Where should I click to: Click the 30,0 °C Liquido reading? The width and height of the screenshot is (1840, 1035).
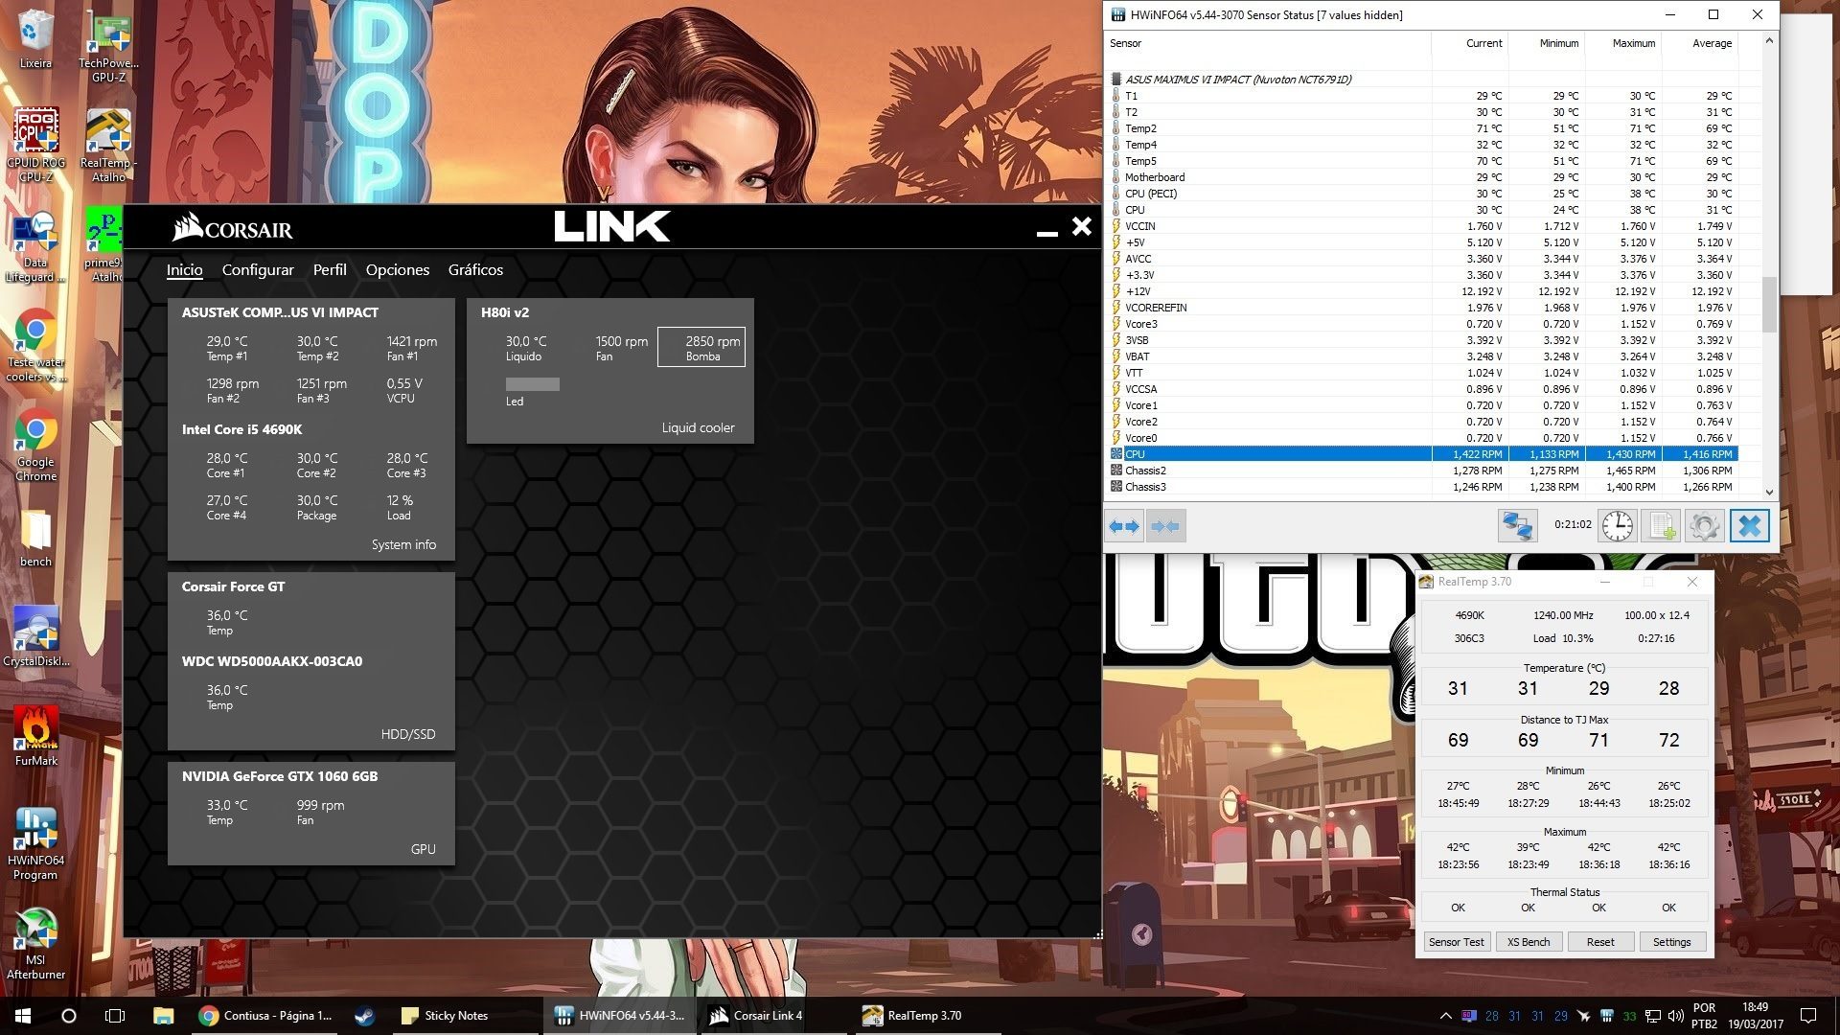coord(525,348)
